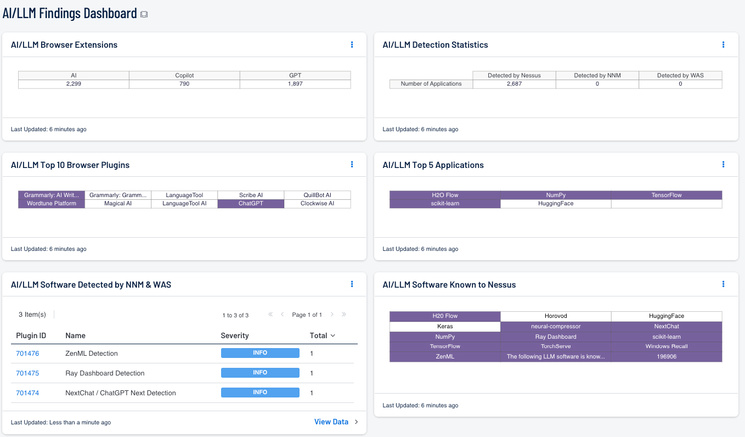Select Grammarly: Gramm... plugin cell
The width and height of the screenshot is (745, 437).
118,195
